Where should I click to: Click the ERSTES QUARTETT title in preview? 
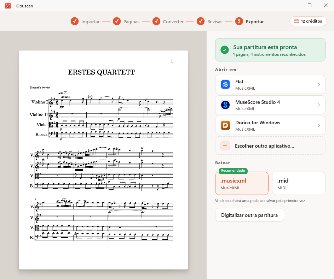pos(102,72)
